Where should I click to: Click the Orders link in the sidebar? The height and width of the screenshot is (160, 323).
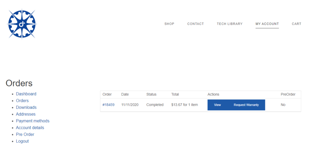22,101
